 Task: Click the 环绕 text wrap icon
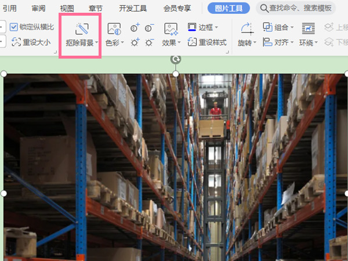309,28
